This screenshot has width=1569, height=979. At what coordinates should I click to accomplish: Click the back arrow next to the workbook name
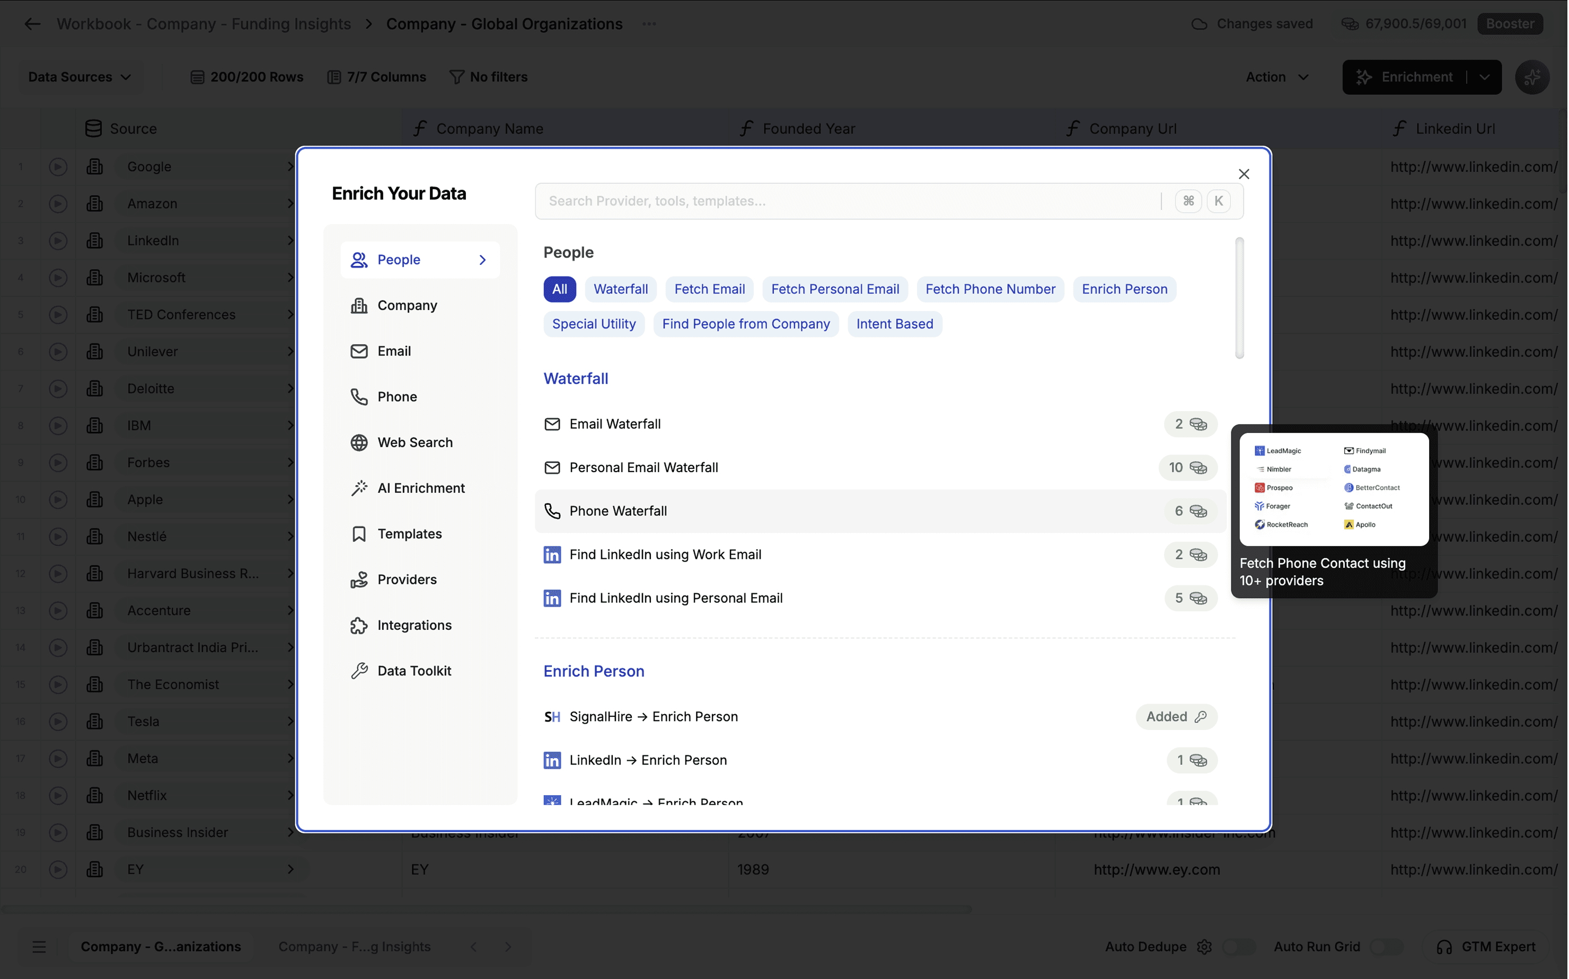[32, 24]
